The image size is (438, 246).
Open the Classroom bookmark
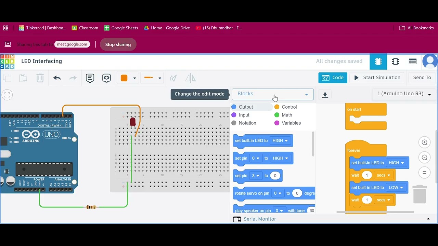(85, 28)
